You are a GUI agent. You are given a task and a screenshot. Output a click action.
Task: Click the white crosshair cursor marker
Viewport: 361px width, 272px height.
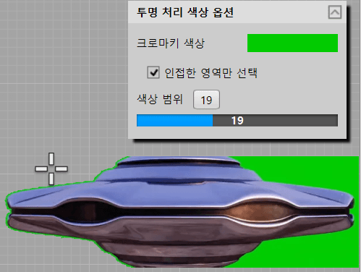coord(51,169)
